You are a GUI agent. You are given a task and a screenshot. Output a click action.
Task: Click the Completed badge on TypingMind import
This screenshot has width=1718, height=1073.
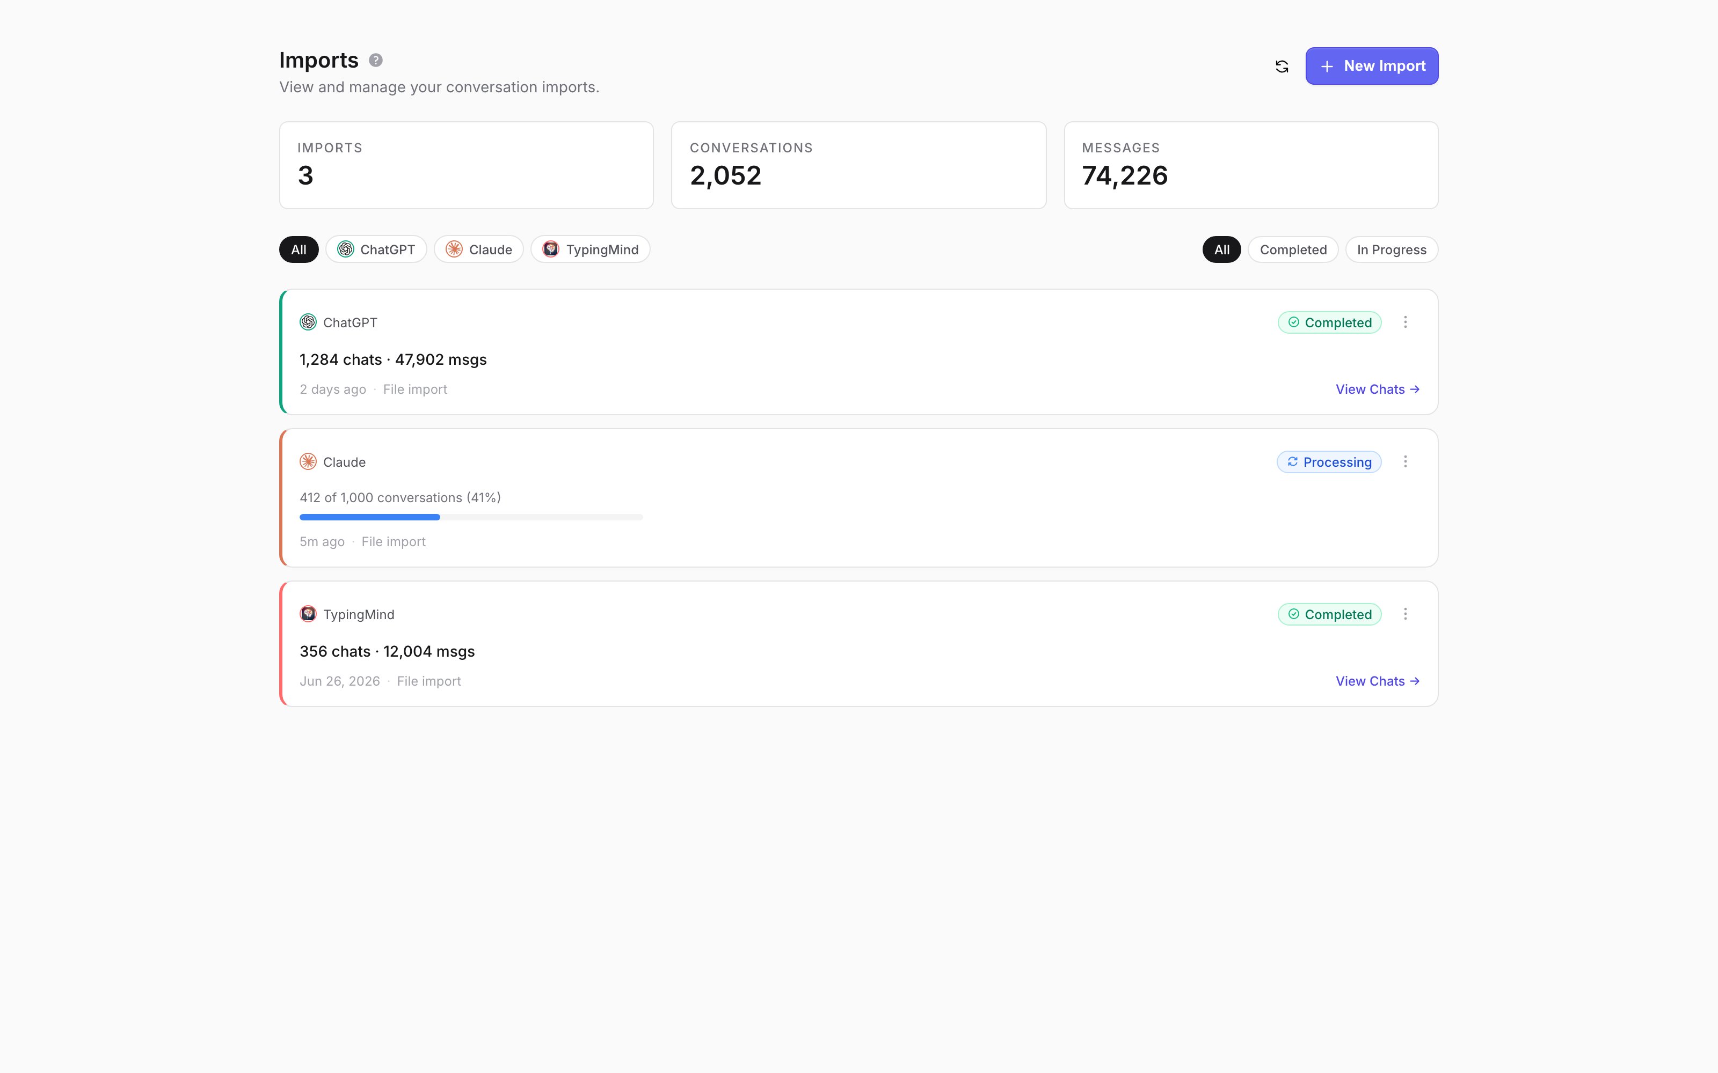click(x=1329, y=614)
